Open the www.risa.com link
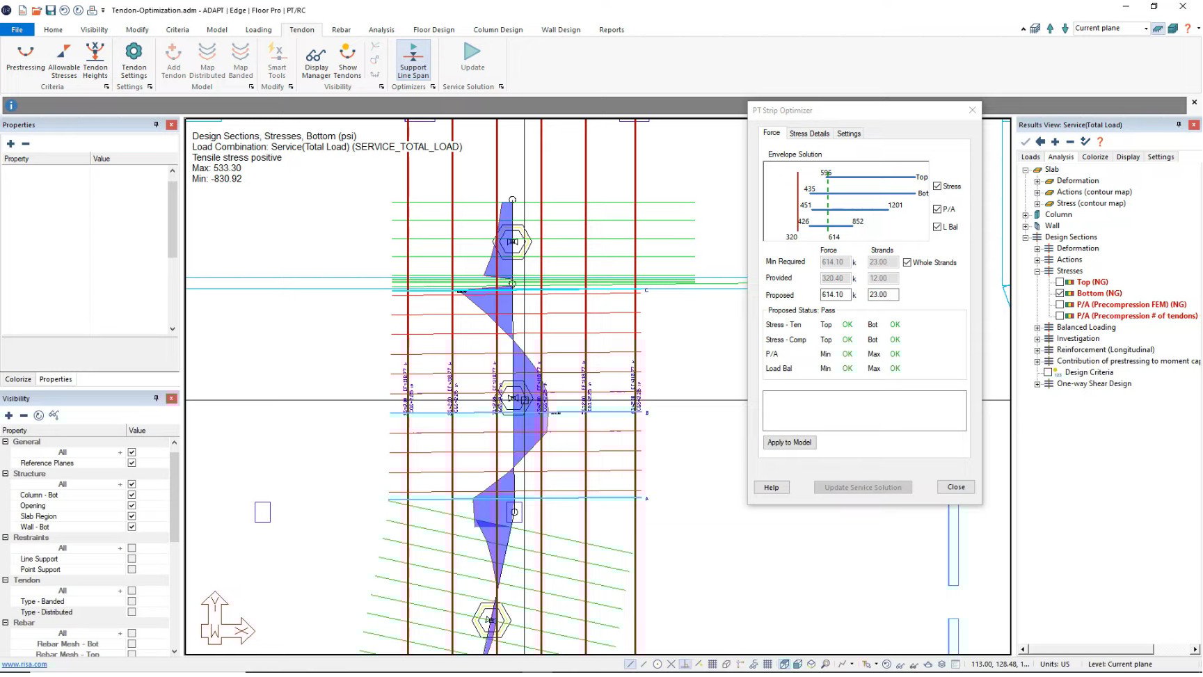The width and height of the screenshot is (1203, 677). tap(25, 664)
